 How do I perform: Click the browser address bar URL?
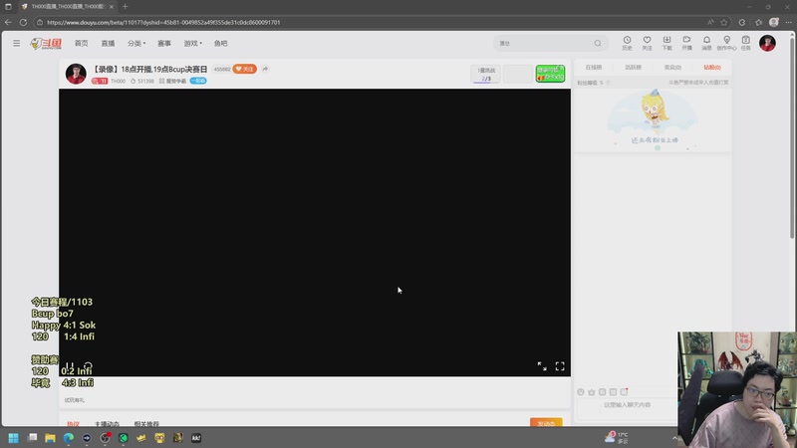163,22
